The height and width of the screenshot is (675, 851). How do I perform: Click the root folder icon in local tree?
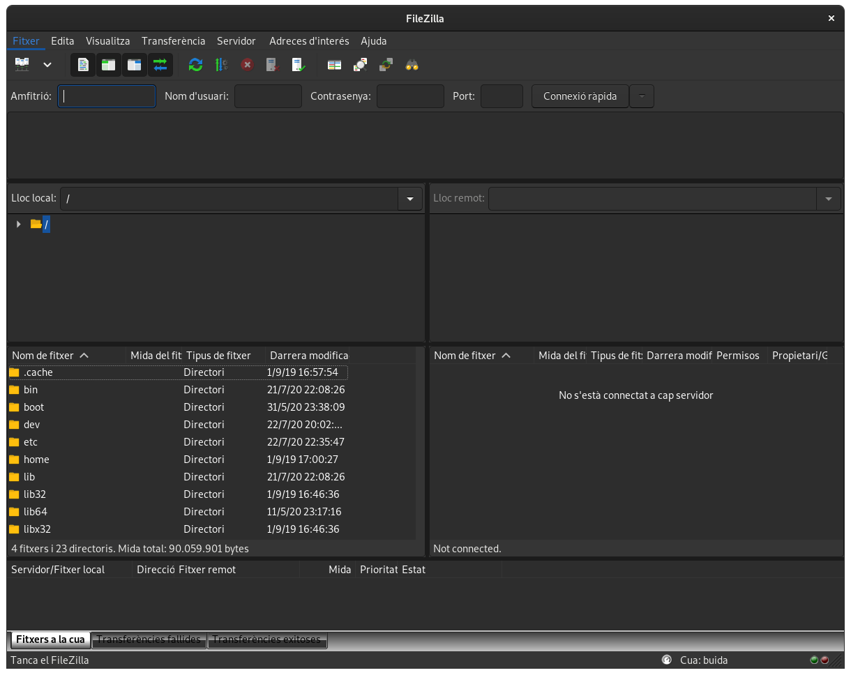pos(36,224)
